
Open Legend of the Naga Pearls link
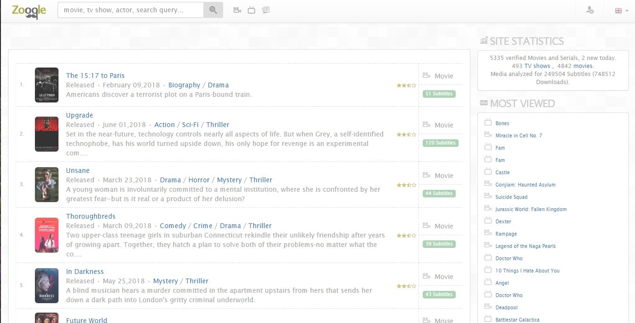(526, 246)
